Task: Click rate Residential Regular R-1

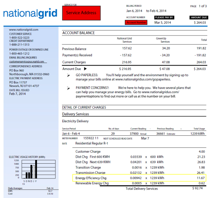Action: (91, 143)
